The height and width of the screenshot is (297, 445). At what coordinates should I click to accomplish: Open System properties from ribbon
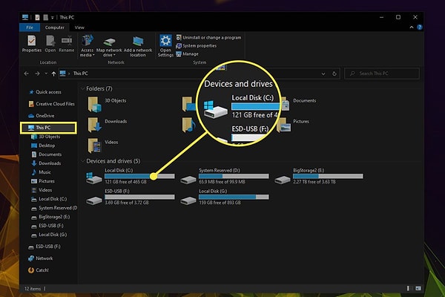click(x=197, y=46)
